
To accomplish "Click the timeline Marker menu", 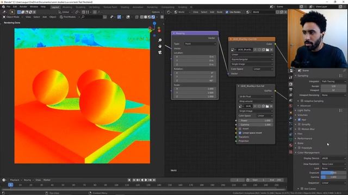I will click(x=47, y=180).
